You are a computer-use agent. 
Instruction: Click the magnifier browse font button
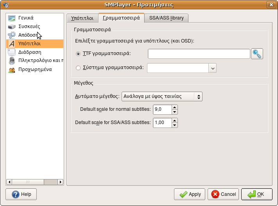tap(257, 54)
